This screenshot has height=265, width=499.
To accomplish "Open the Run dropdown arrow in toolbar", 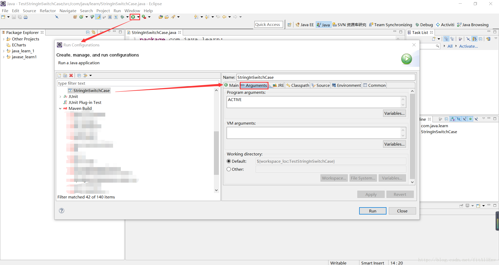I will tap(138, 17).
